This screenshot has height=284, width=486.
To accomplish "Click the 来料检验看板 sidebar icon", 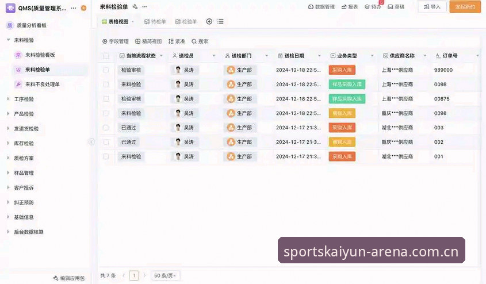I will click(18, 55).
